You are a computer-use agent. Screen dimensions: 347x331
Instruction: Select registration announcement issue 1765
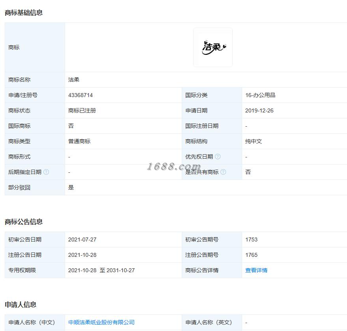tap(252, 255)
